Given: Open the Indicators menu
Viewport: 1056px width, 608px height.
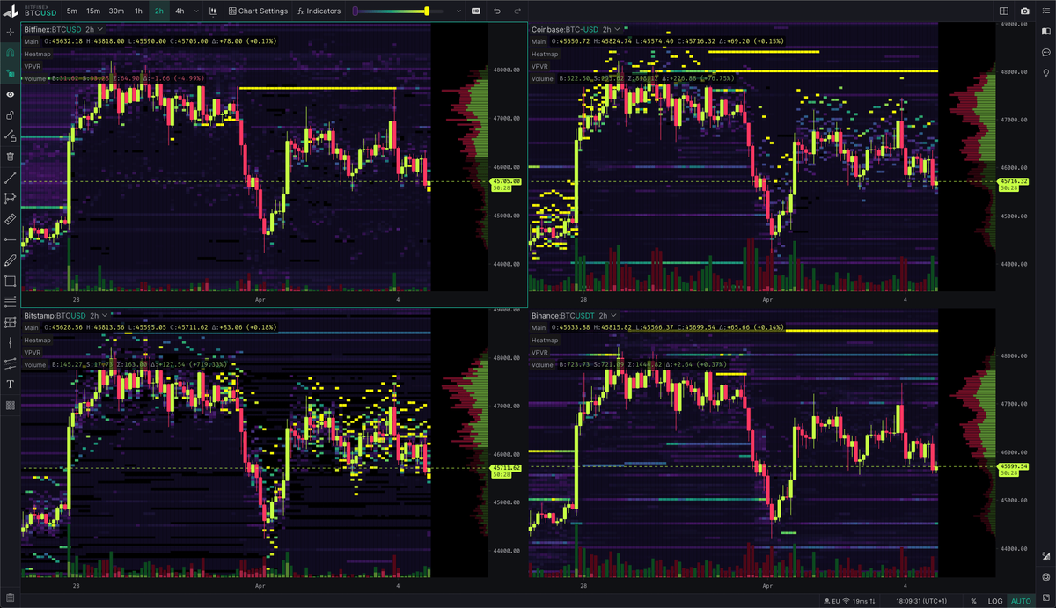Looking at the screenshot, I should pos(319,11).
